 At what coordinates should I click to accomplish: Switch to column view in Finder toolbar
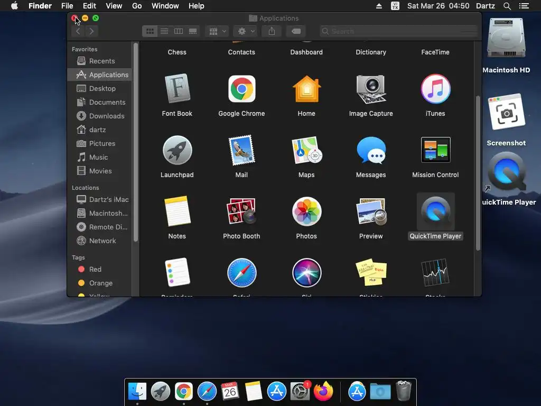[x=179, y=31]
